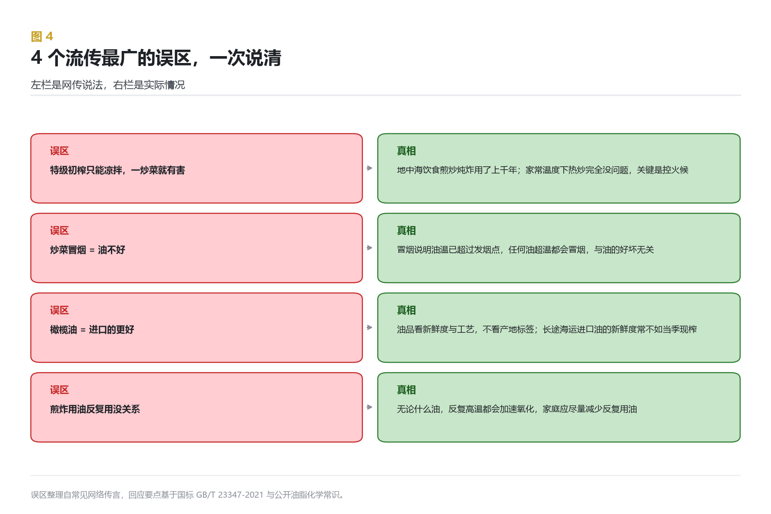Click the arrow beside the 煎炸用油 myth card
This screenshot has width=771, height=514.
tap(370, 407)
